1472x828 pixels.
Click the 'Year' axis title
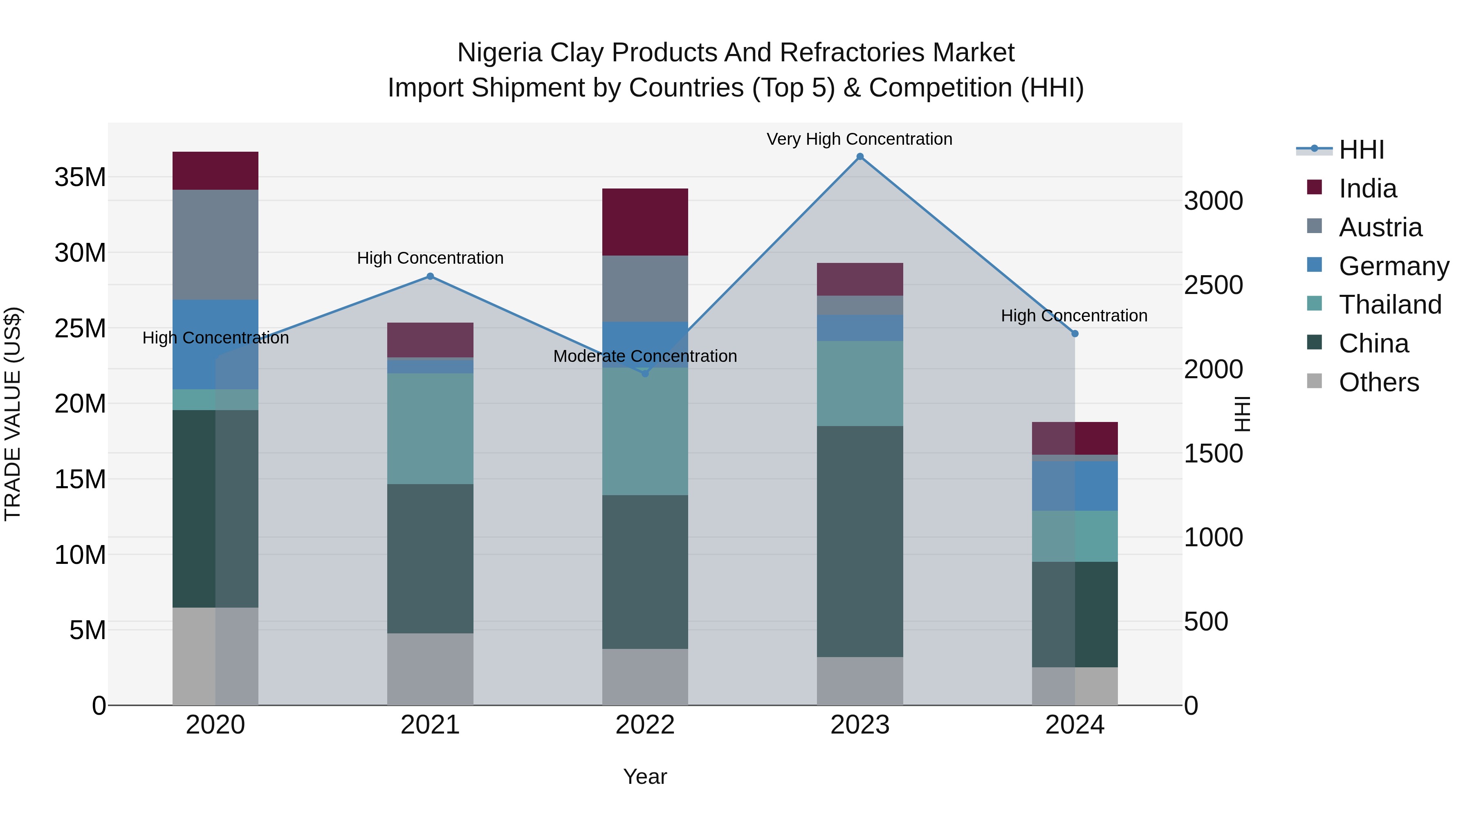point(645,777)
